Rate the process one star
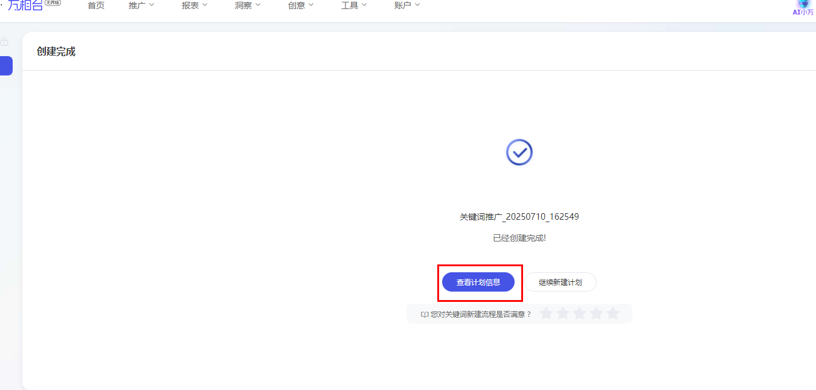Image resolution: width=816 pixels, height=390 pixels. [546, 313]
